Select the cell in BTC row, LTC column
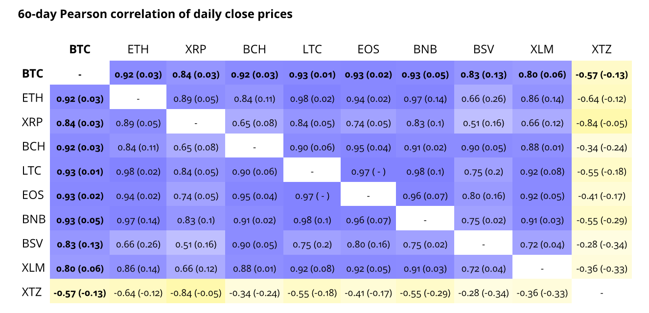 coord(312,75)
